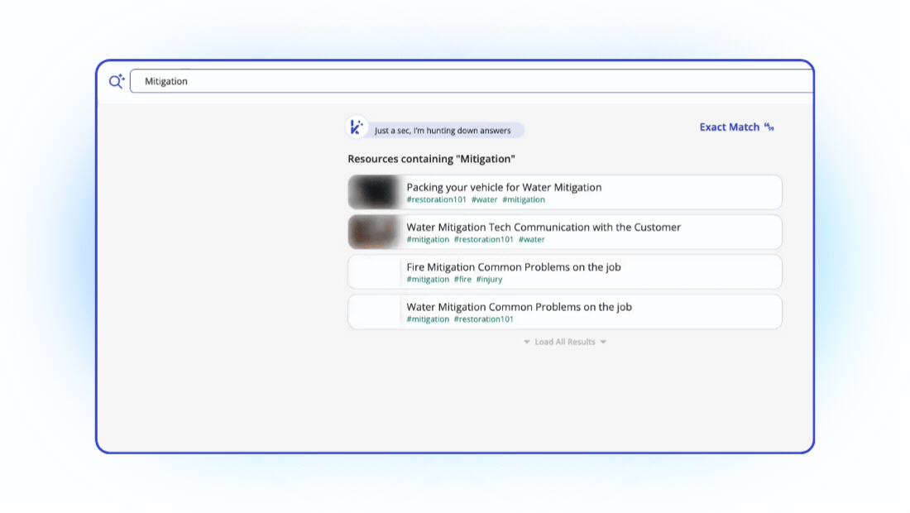Click the quote icon beside Exact Match
The image size is (910, 513).
point(769,127)
